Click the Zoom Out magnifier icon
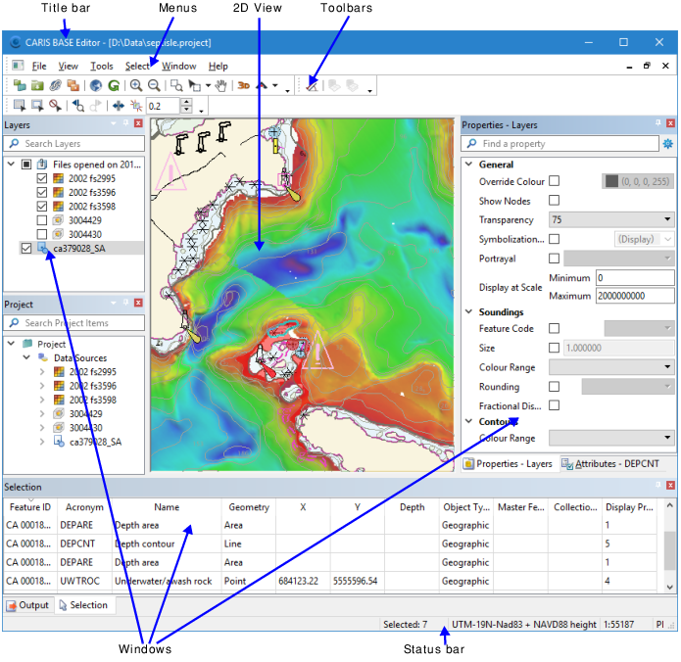 click(x=155, y=86)
